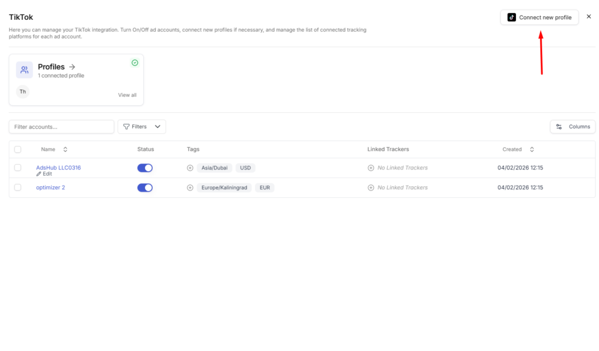
Task: Tick the optimizer 2 row checkbox
Action: [18, 187]
